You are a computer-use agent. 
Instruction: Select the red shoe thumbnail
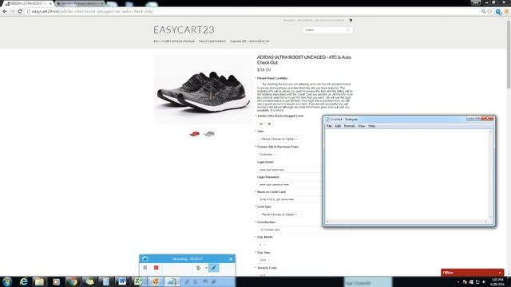click(x=195, y=134)
